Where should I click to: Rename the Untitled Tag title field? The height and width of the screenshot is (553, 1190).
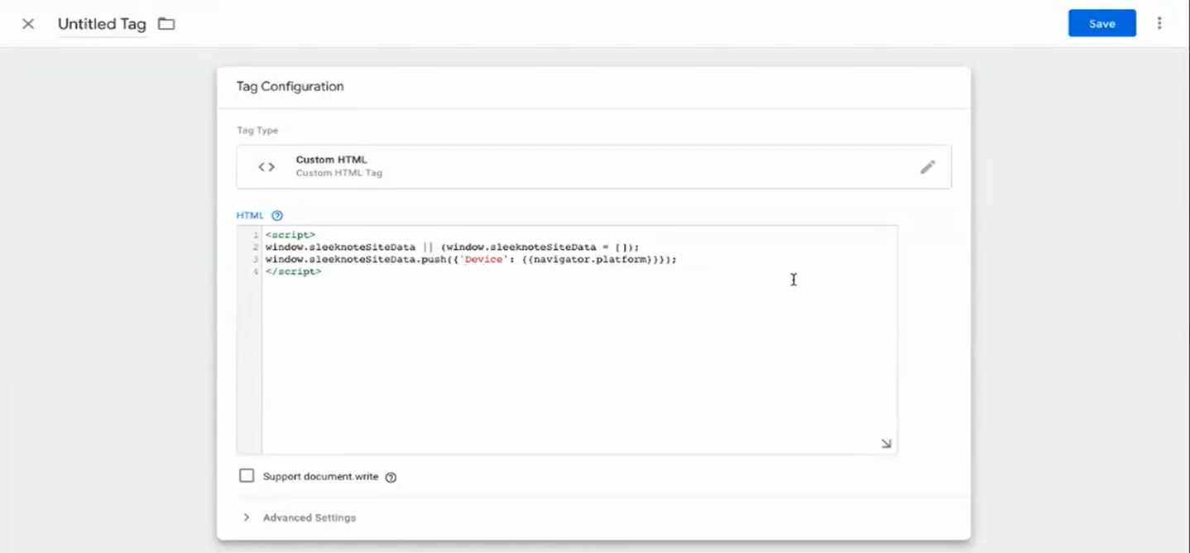click(102, 24)
